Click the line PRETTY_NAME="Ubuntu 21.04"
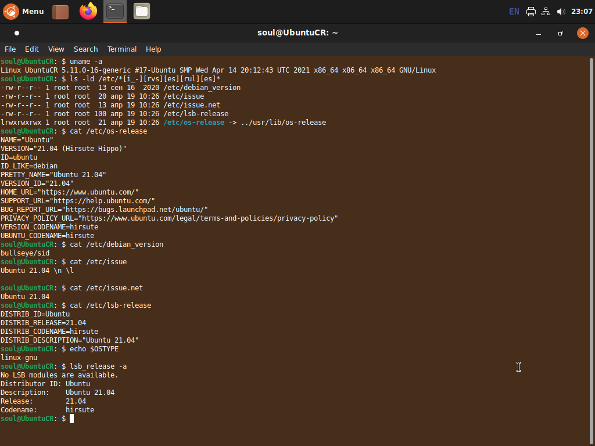The height and width of the screenshot is (446, 595). click(53, 175)
